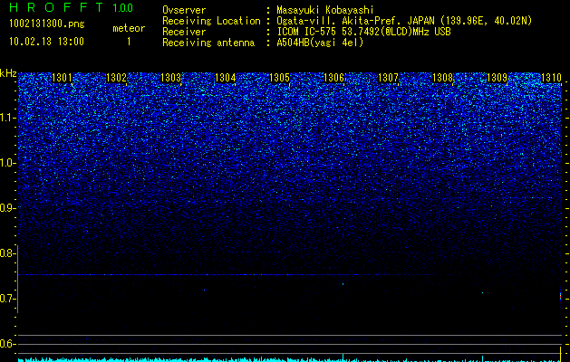Image resolution: width=570 pixels, height=362 pixels.
Task: Click the meteor count value 1
Action: 129,42
